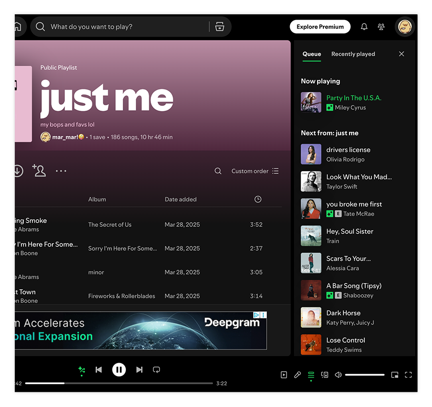Open the notifications bell
The height and width of the screenshot is (407, 432).
(364, 27)
